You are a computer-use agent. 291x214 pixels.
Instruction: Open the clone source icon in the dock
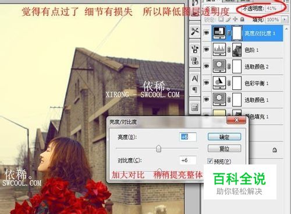[x=195, y=49]
